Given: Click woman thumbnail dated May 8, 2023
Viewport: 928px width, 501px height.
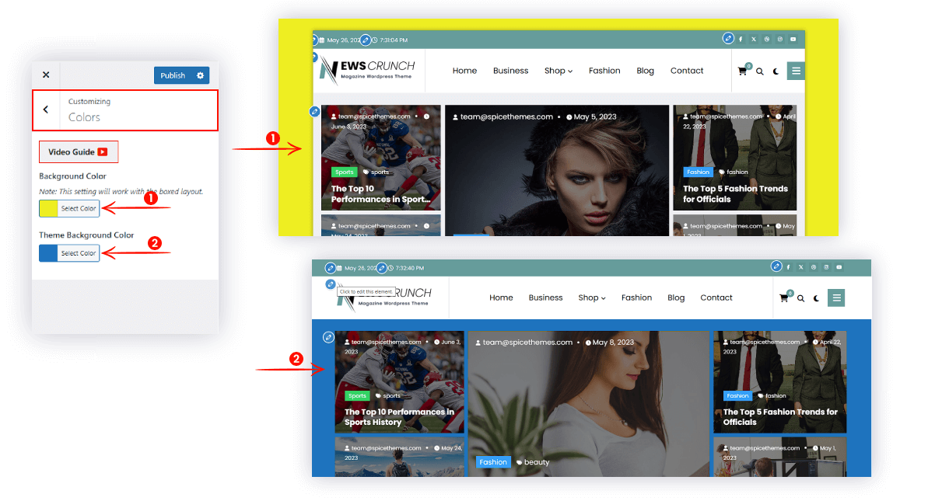Looking at the screenshot, I should [588, 403].
